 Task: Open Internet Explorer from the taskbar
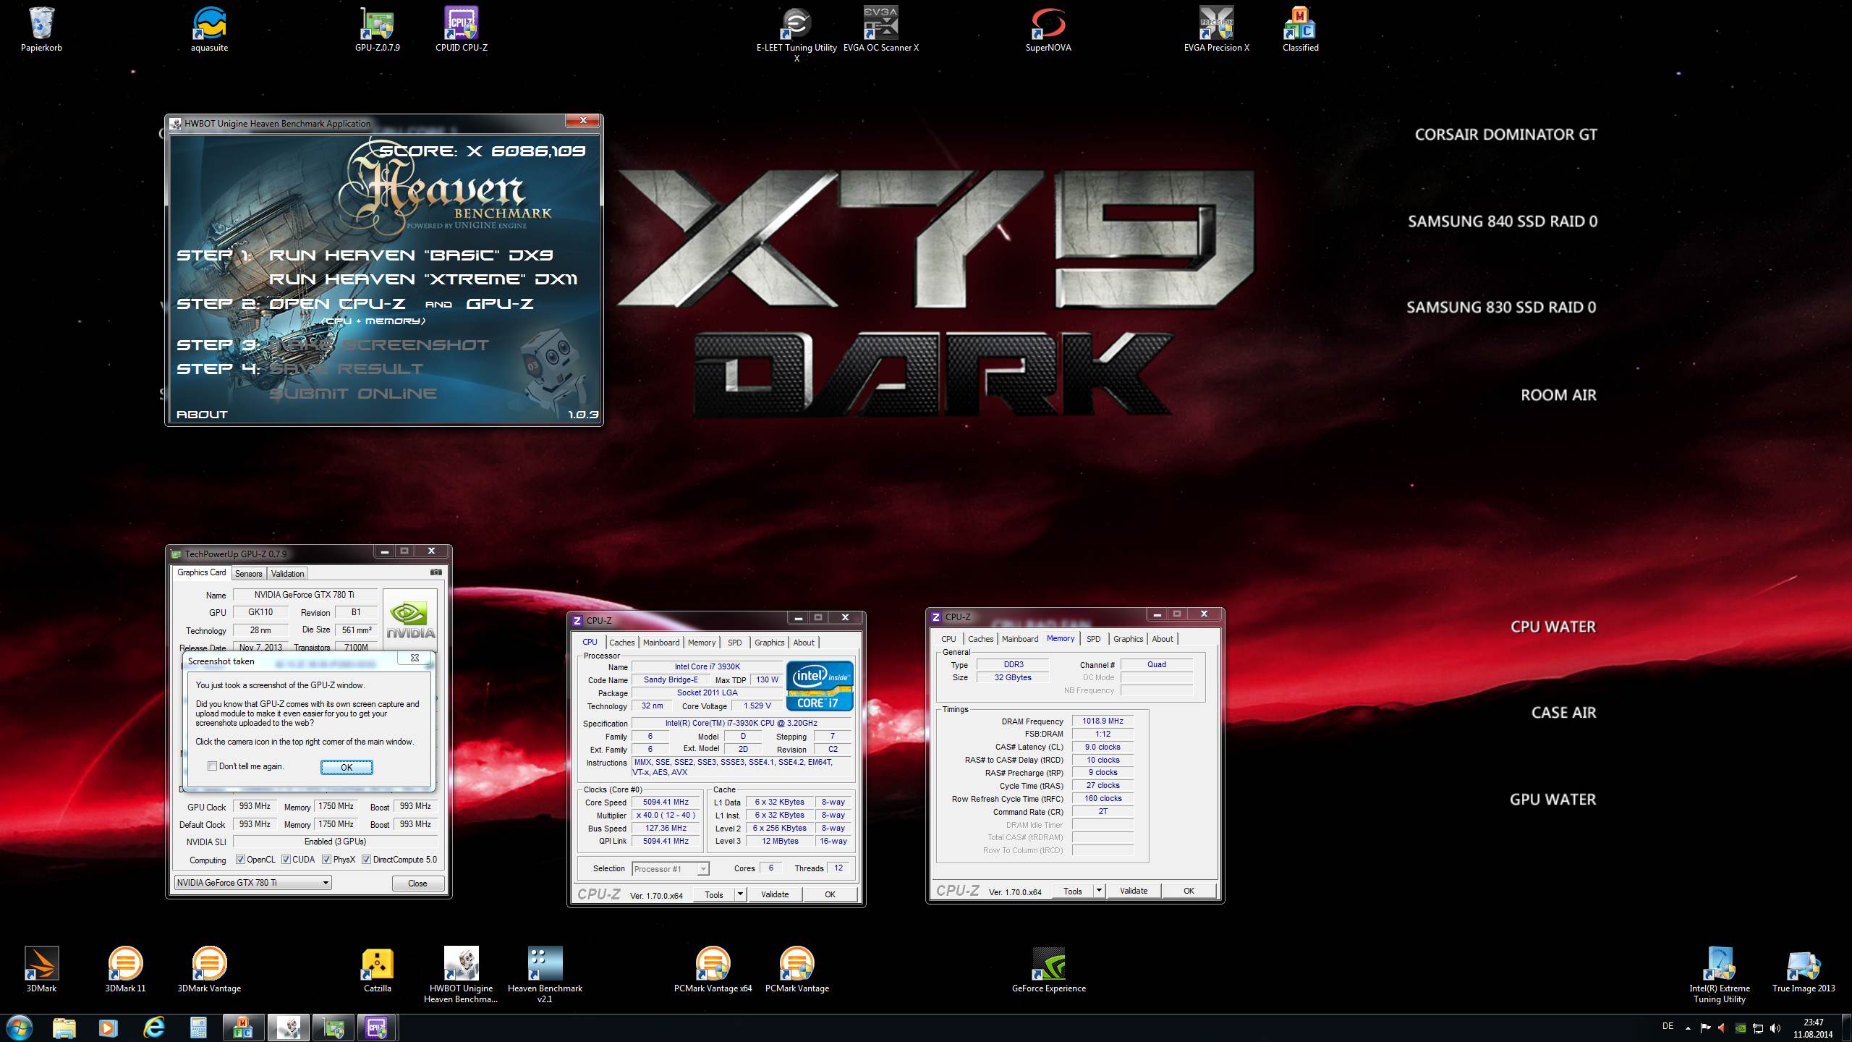pyautogui.click(x=153, y=1028)
